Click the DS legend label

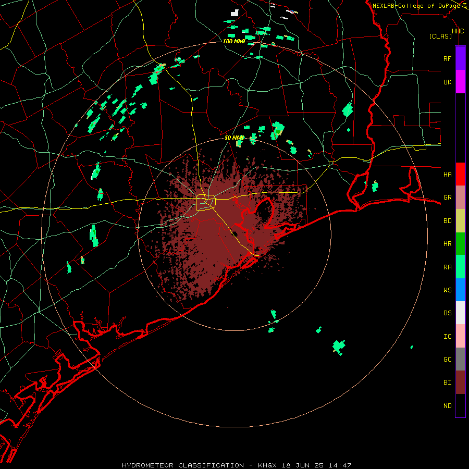point(447,313)
